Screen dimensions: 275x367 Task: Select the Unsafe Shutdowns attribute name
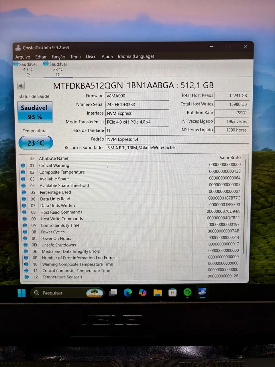[59, 245]
